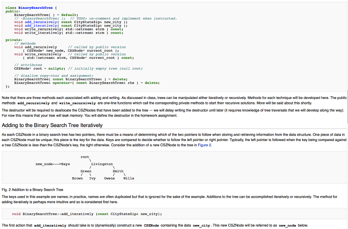Click the Smith node in the diagram
Screen dimensions: 348x229
point(118,171)
